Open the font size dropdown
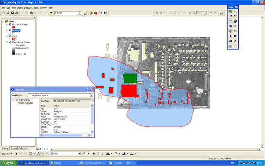 (x=89, y=153)
